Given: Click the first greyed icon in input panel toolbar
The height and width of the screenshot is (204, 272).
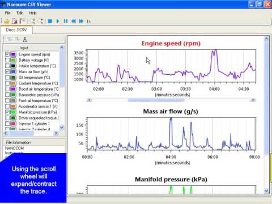Looking at the screenshot, I should pyautogui.click(x=10, y=39).
